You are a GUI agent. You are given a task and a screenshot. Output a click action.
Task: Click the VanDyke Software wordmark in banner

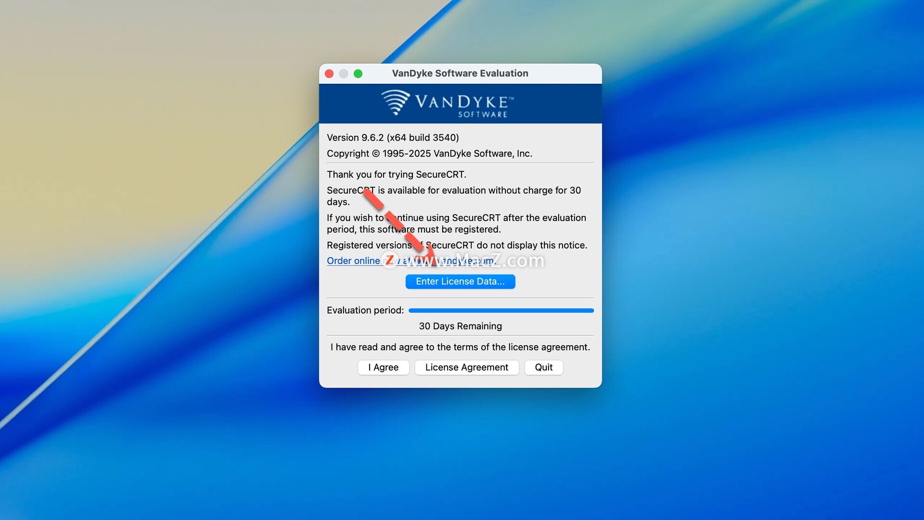point(464,106)
